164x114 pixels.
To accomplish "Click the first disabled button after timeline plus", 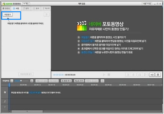I will click(42, 81).
